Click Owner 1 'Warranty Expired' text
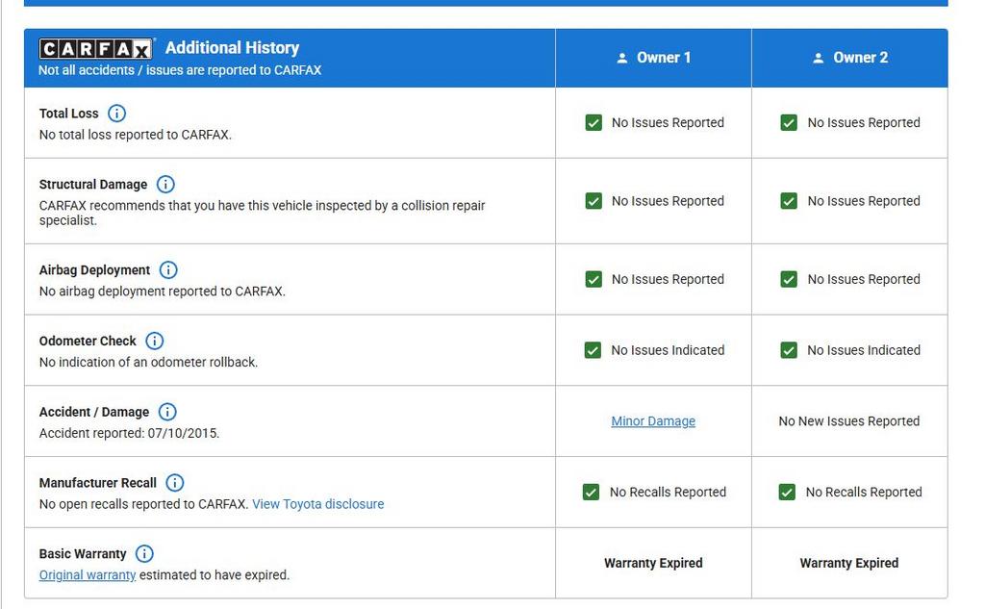Image resolution: width=985 pixels, height=609 pixels. coord(653,563)
